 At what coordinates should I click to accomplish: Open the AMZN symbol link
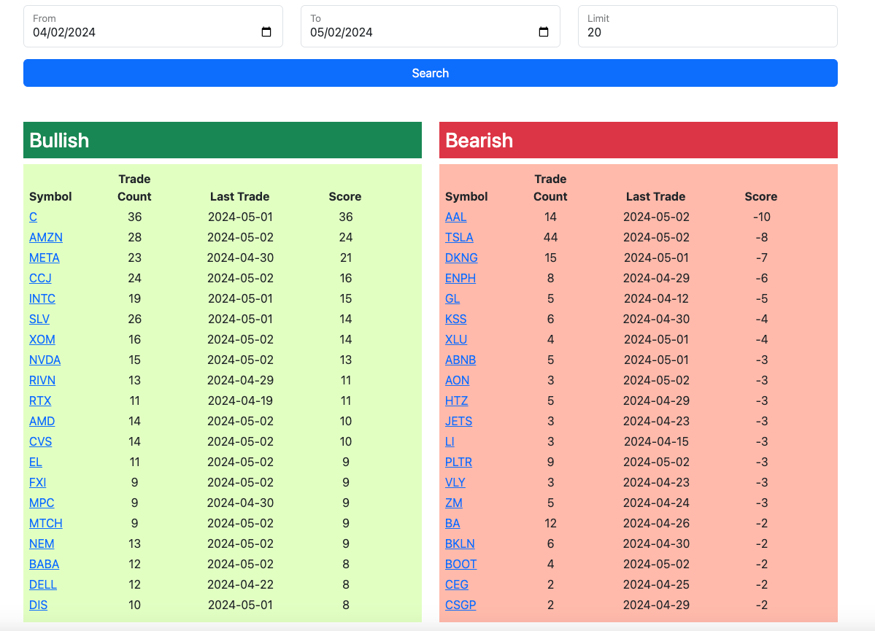pos(46,238)
